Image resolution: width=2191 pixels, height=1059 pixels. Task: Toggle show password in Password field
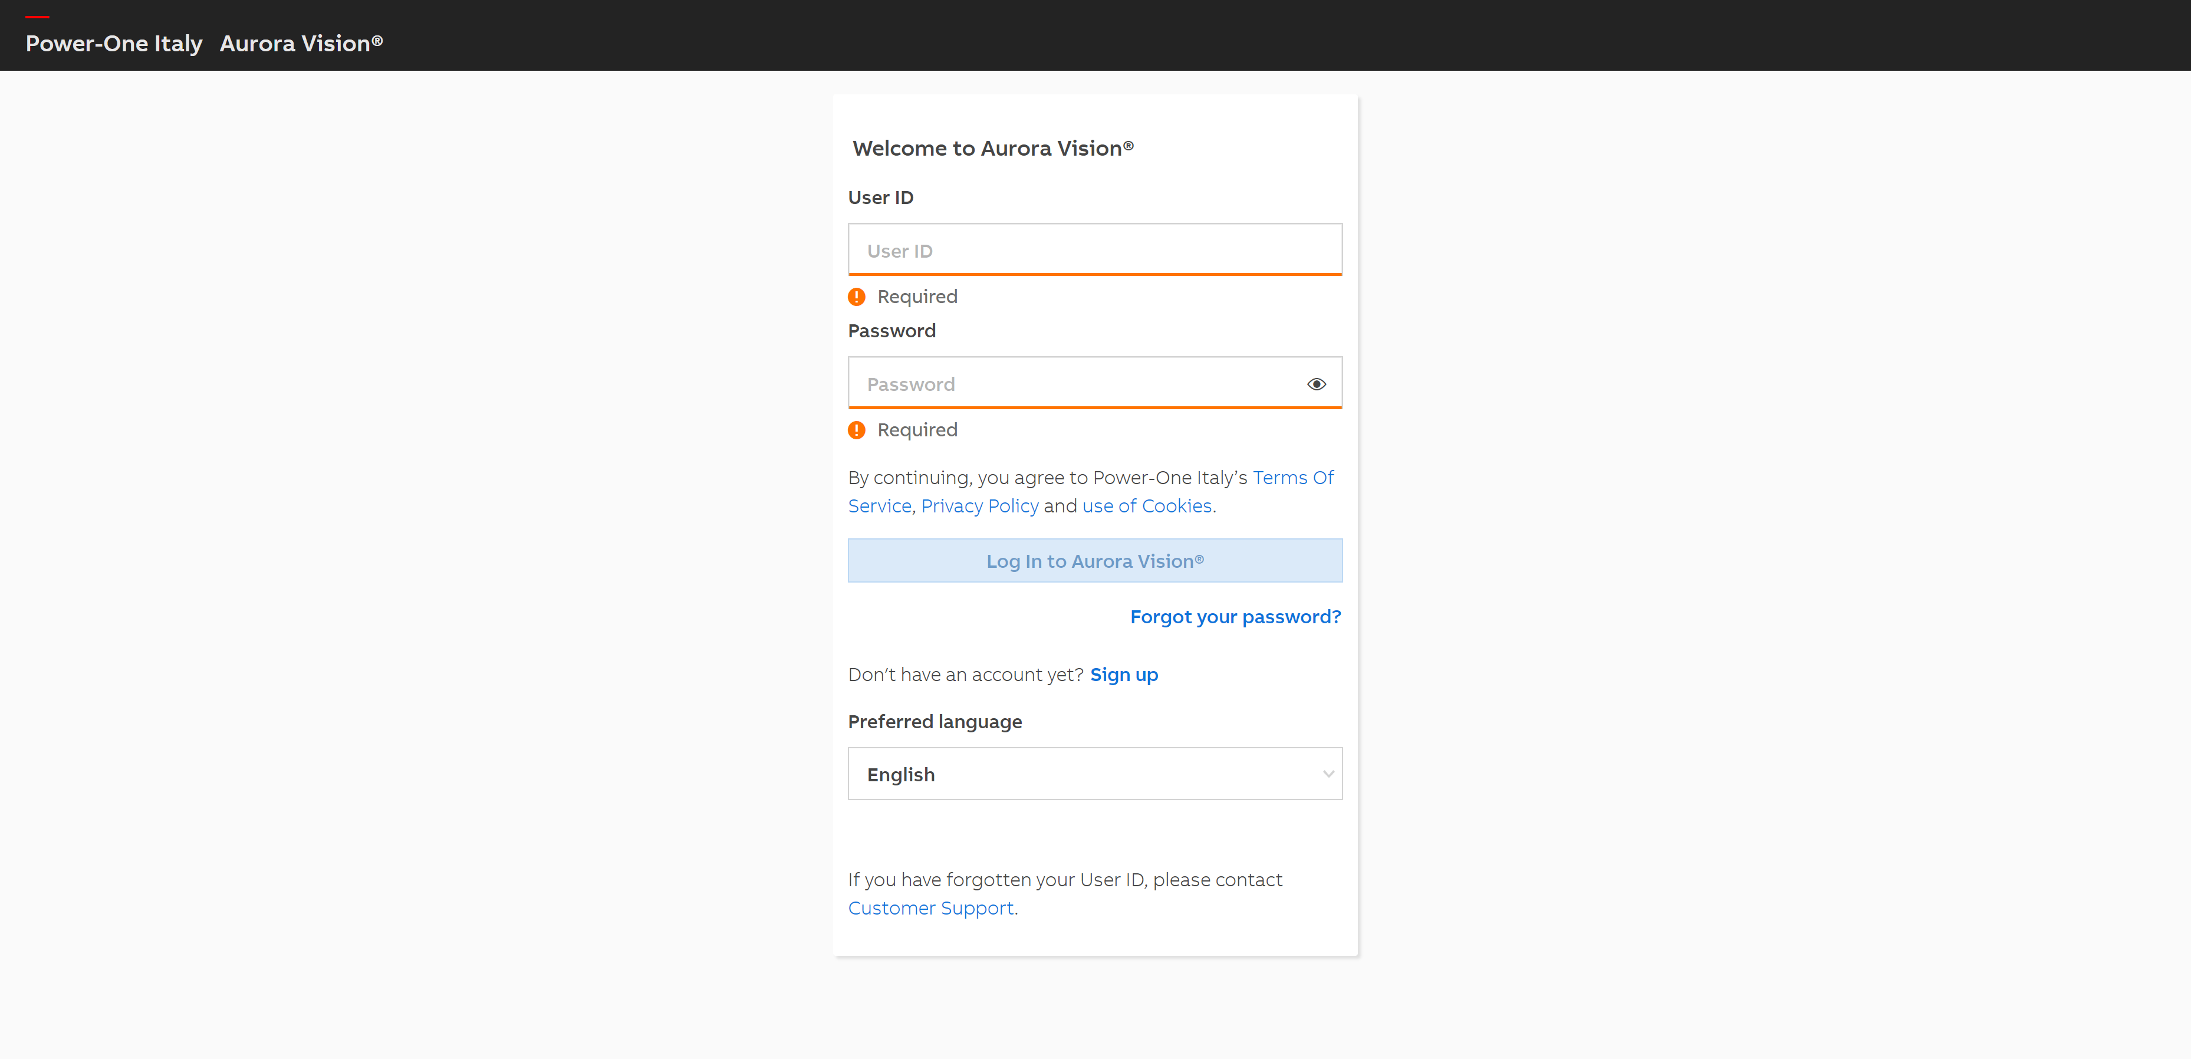tap(1315, 384)
